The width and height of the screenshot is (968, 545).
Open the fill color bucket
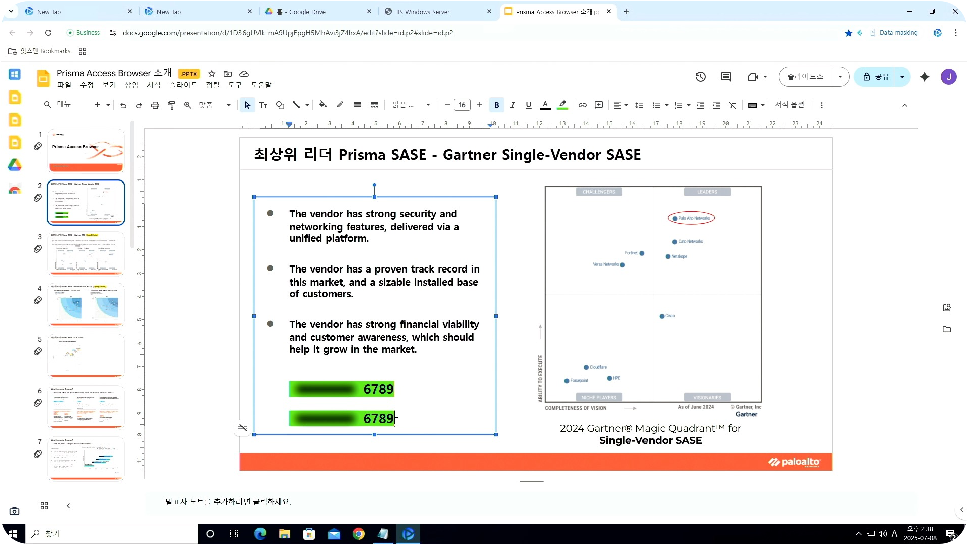pos(323,105)
